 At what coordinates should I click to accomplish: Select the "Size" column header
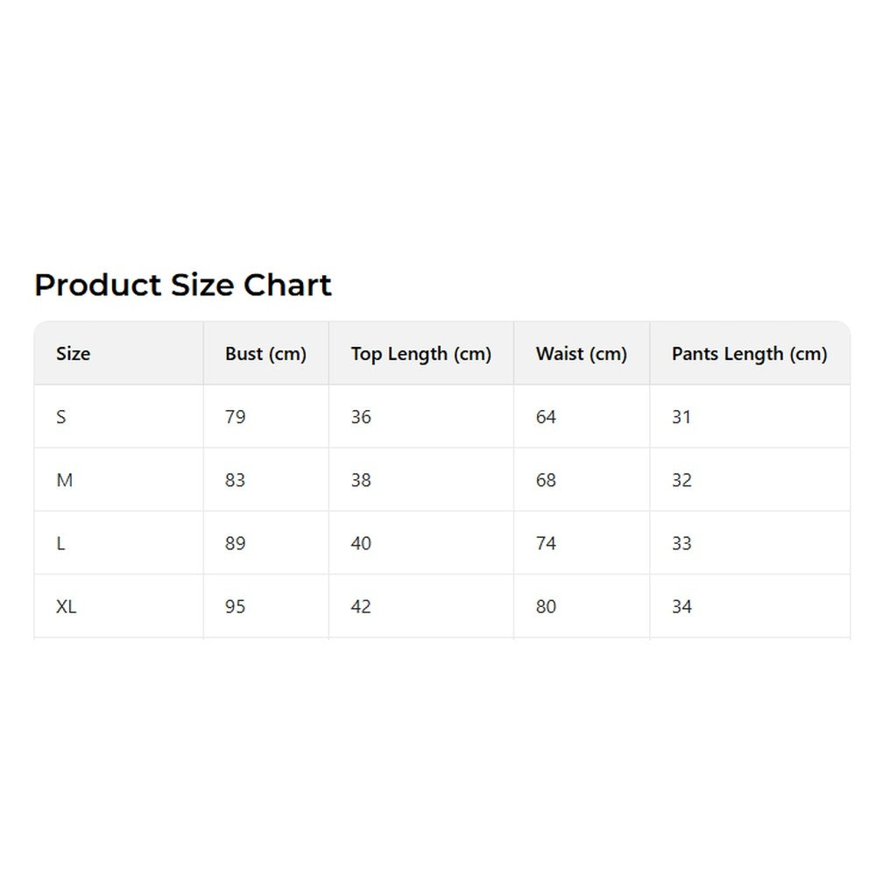tap(73, 354)
